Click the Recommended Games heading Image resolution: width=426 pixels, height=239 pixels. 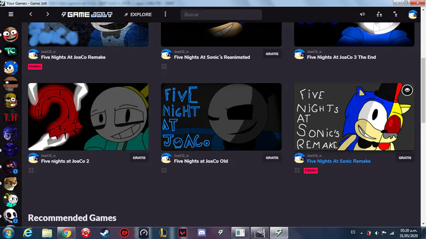[72, 218]
